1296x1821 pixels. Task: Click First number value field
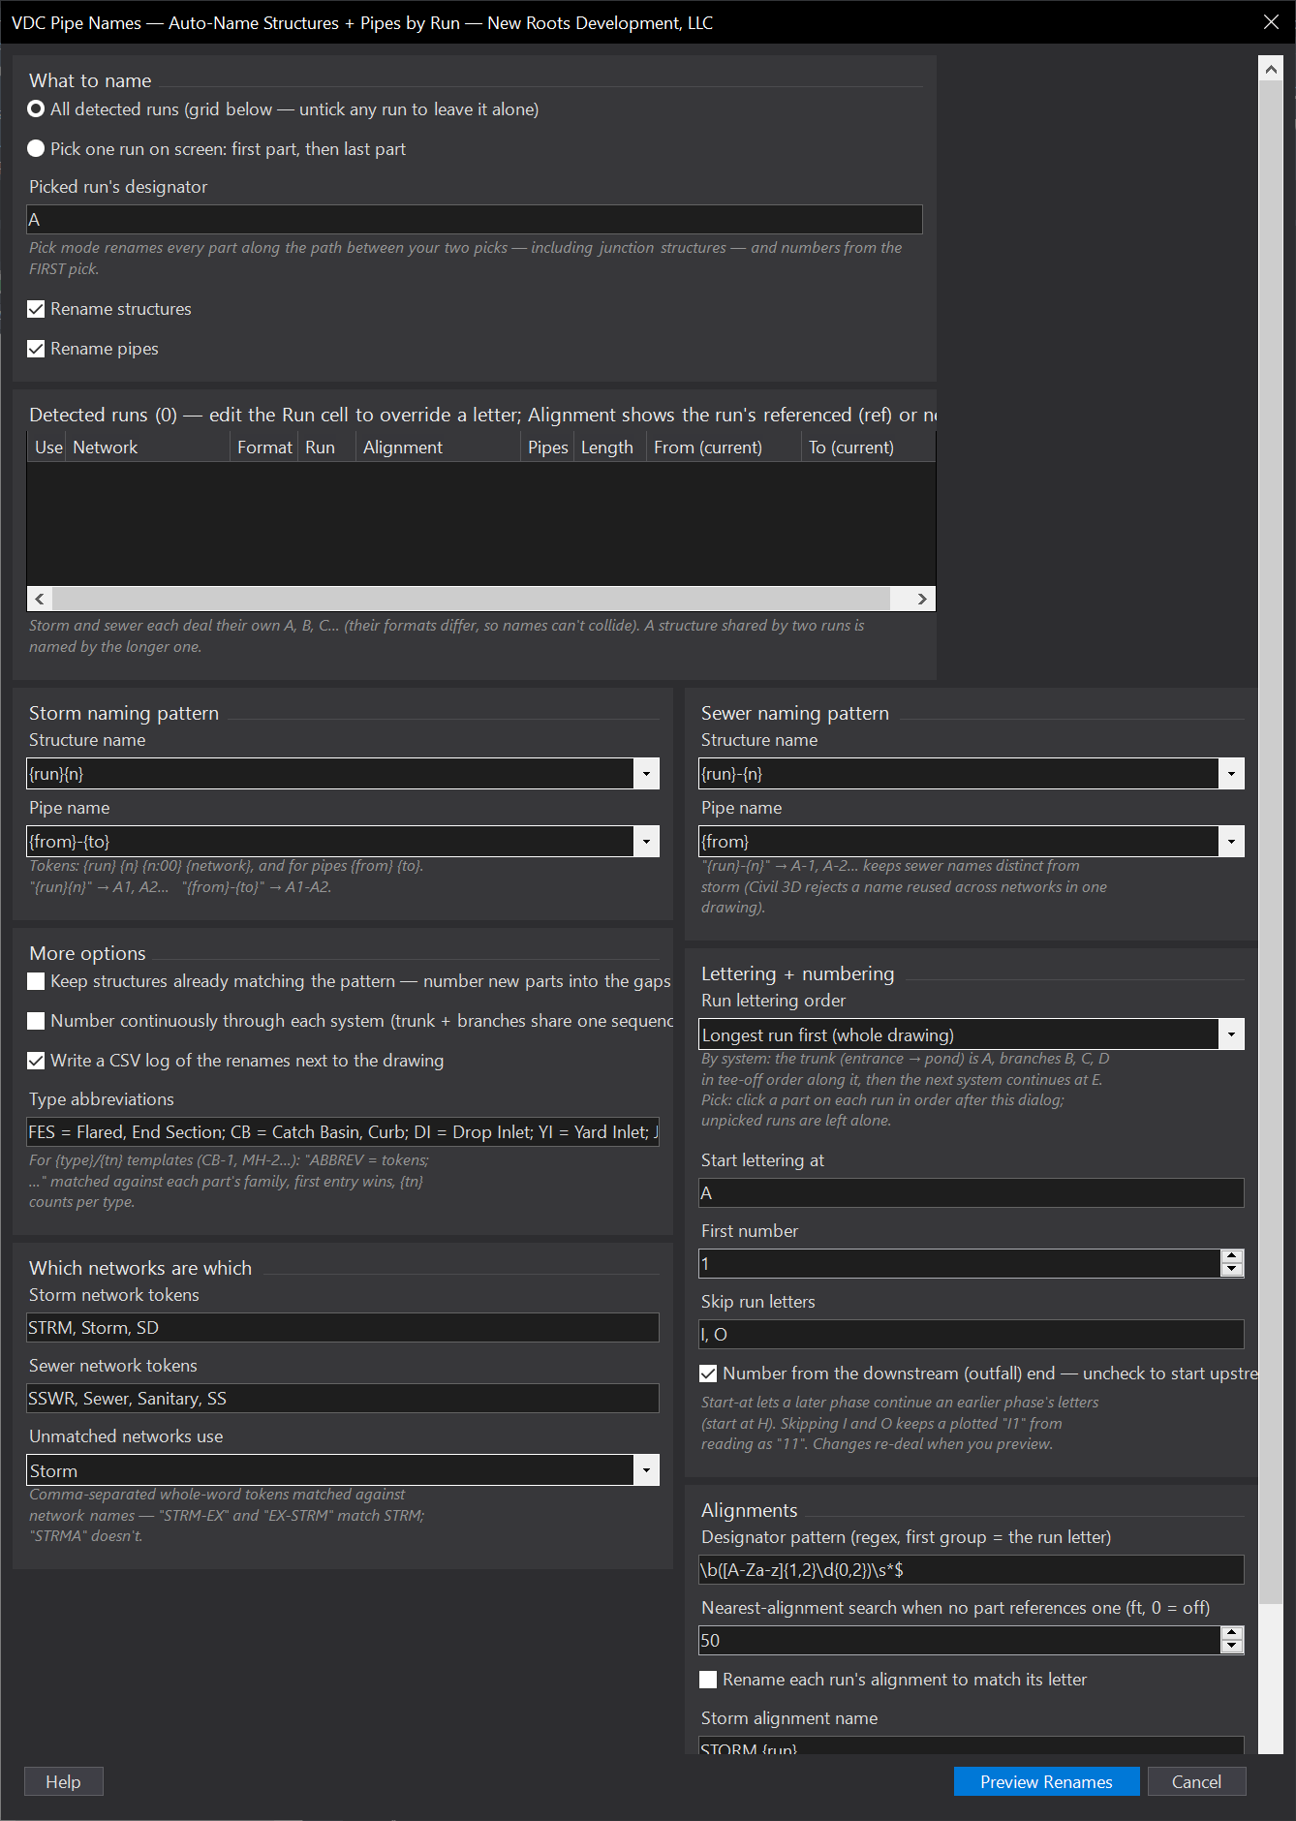tap(960, 1263)
